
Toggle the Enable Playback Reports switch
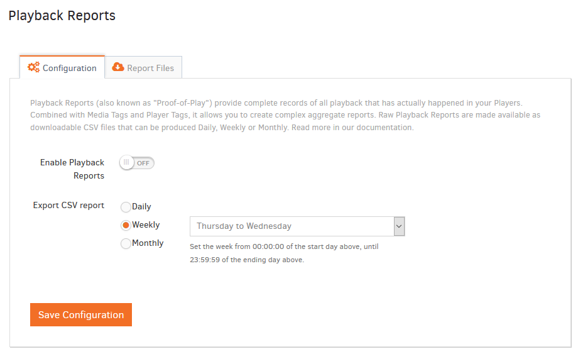tap(137, 163)
